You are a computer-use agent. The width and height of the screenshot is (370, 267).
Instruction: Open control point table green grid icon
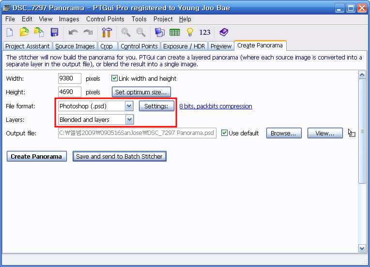pyautogui.click(x=175, y=32)
